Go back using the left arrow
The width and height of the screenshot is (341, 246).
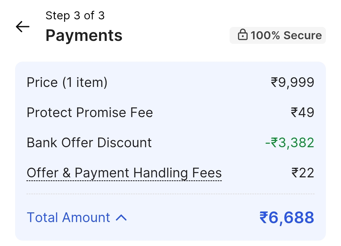(x=22, y=27)
